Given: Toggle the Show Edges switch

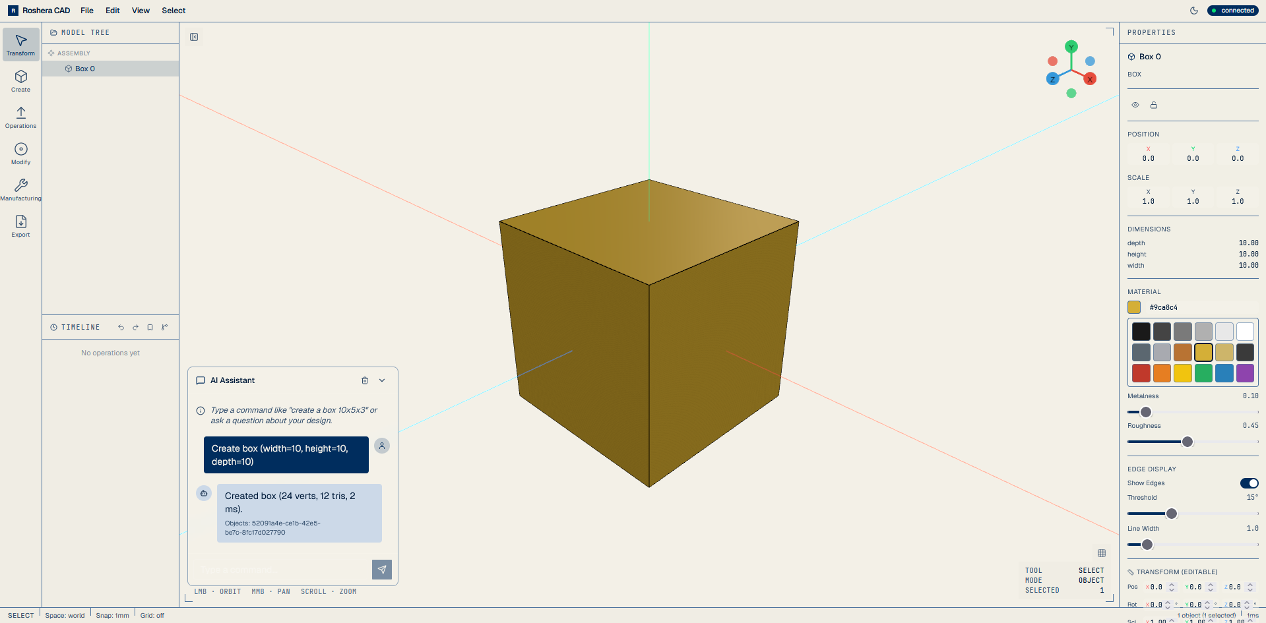Looking at the screenshot, I should (x=1249, y=483).
